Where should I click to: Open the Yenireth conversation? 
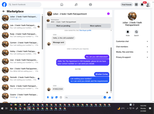(x=21, y=79)
